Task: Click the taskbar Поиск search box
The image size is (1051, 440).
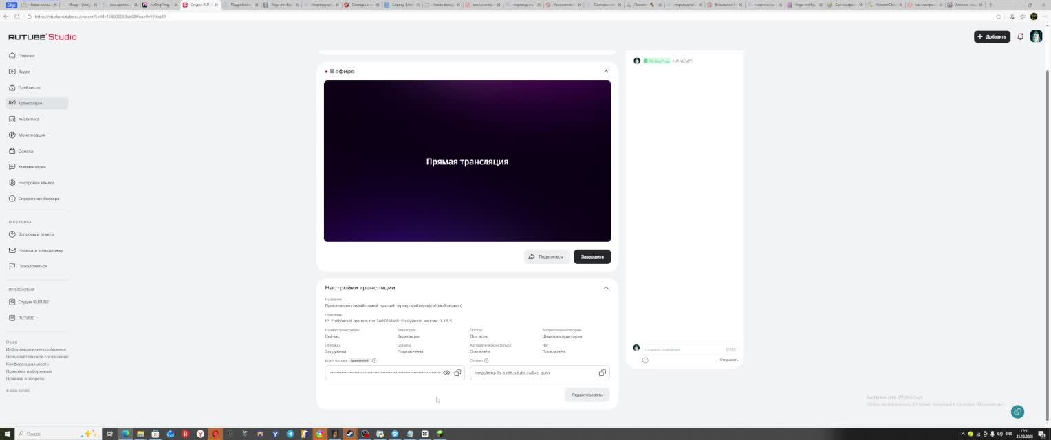Action: (x=58, y=434)
